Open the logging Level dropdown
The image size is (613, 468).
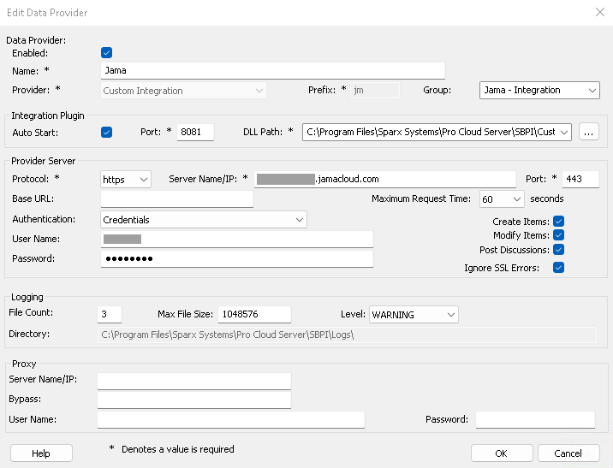(414, 315)
